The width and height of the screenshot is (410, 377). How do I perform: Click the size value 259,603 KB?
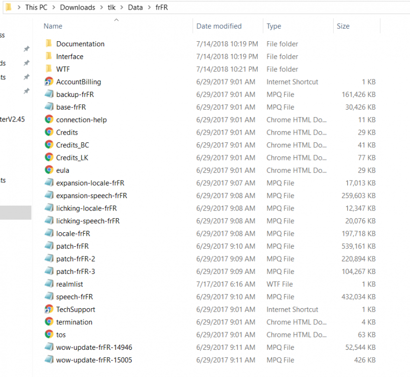point(358,196)
